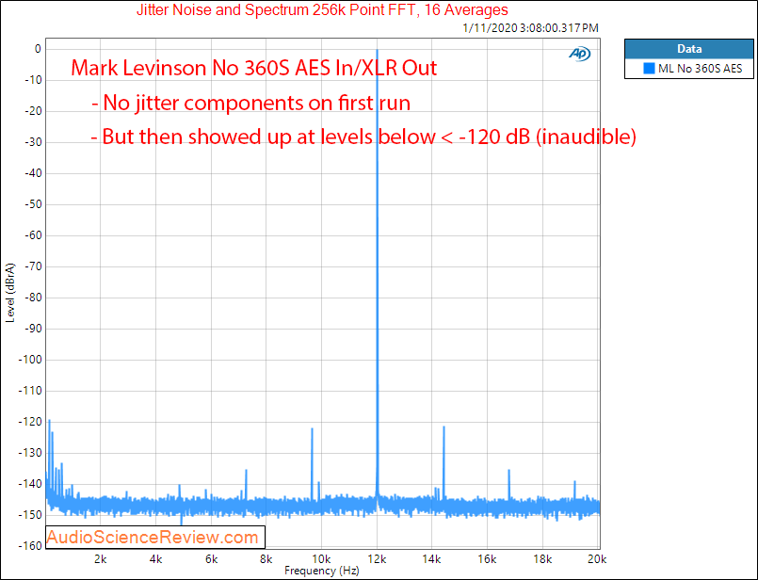Select the 'ML No 360S AES' legend label
The image size is (758, 580).
coord(700,69)
